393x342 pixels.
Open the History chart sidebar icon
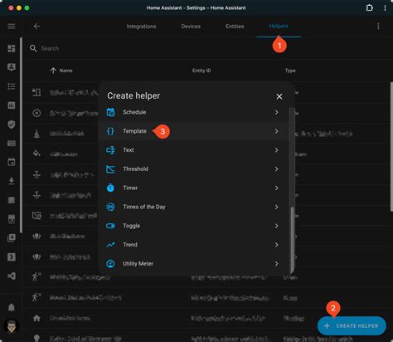(12, 105)
